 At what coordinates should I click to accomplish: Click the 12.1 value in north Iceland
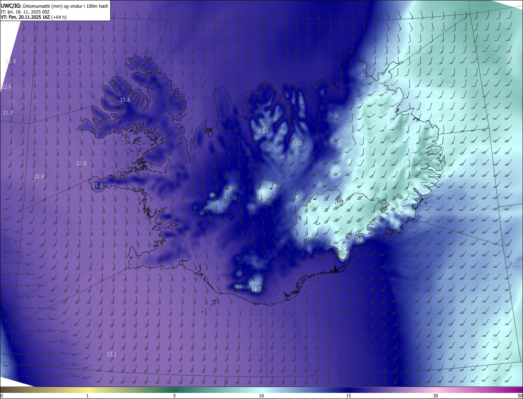click(264, 131)
